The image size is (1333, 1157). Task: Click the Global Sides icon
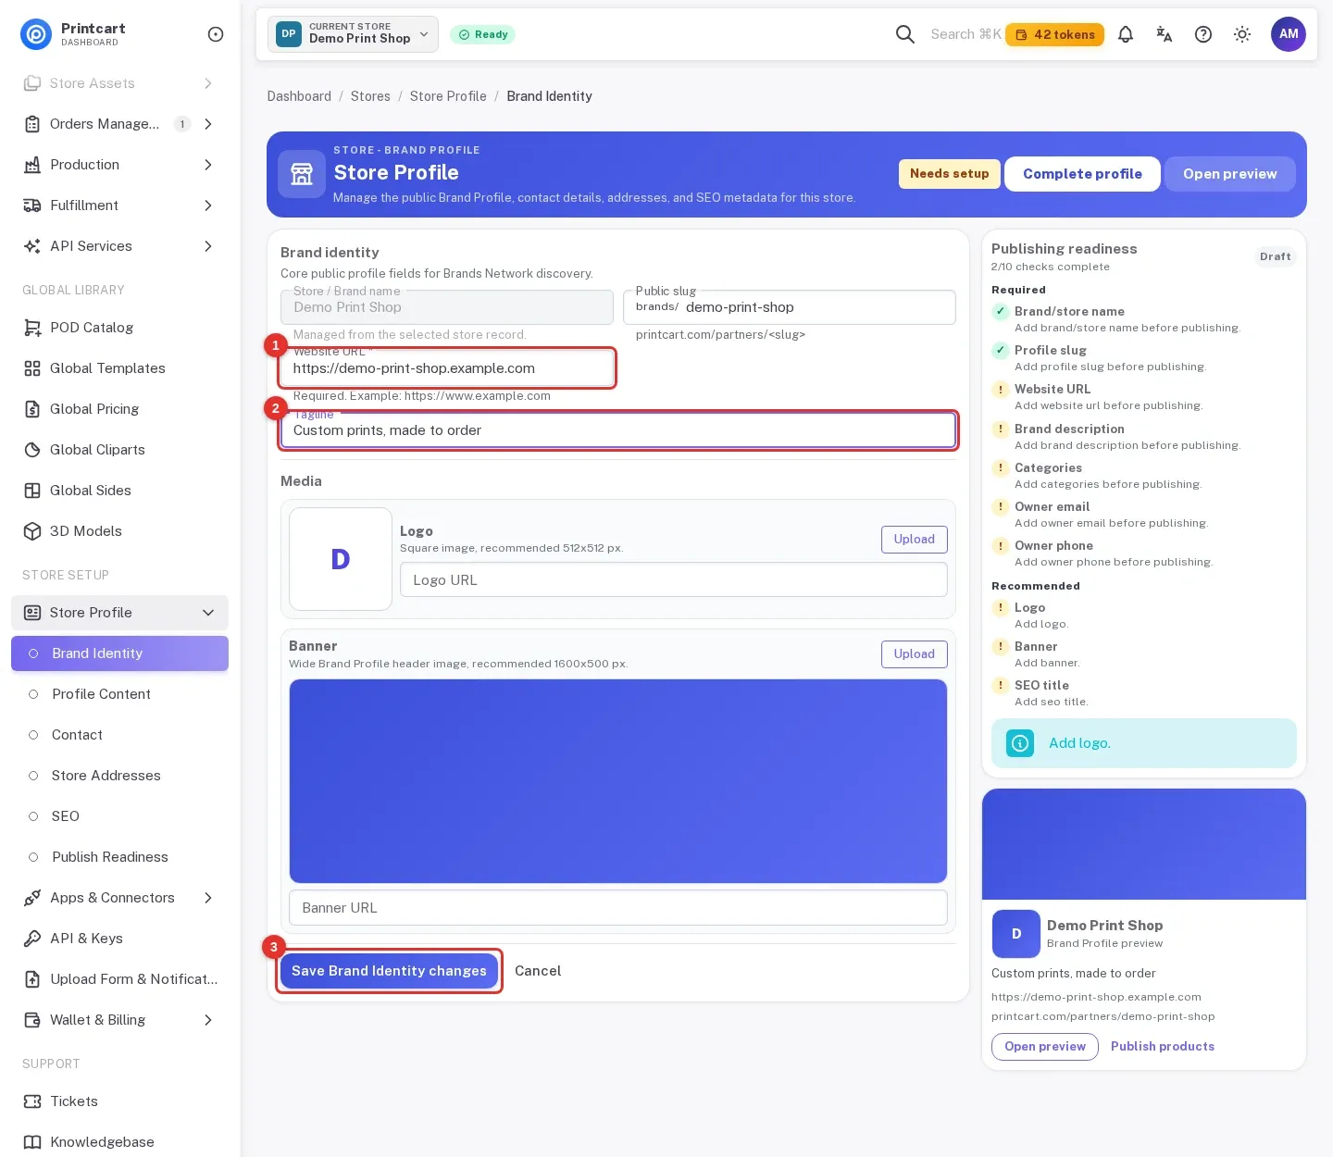(32, 491)
